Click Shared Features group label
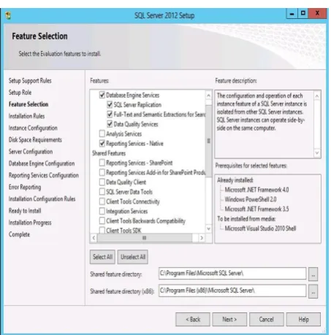The width and height of the screenshot is (331, 335). (x=109, y=153)
